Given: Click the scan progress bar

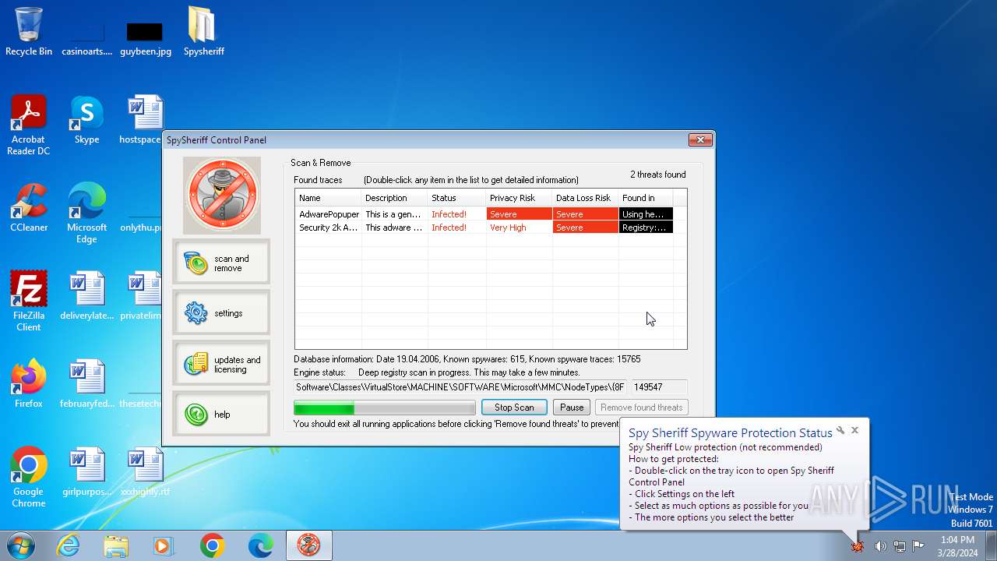Looking at the screenshot, I should click(385, 408).
